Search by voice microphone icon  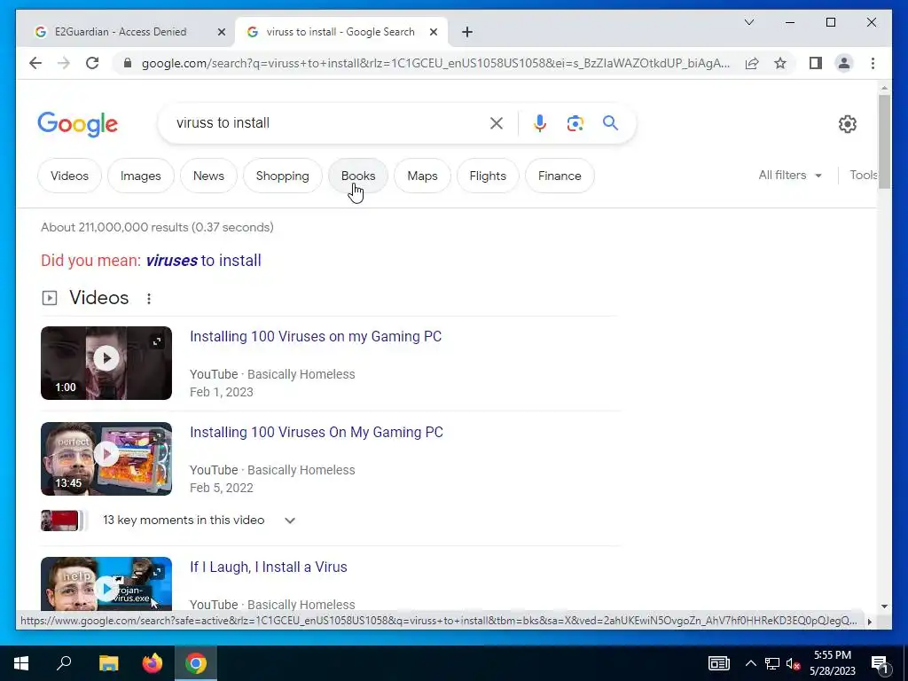(x=540, y=122)
